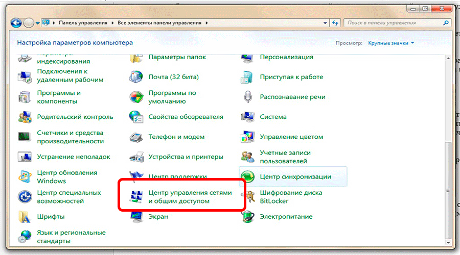This screenshot has width=460, height=255.
Task: Click the vertical scrollbar thumb
Action: click(448, 190)
